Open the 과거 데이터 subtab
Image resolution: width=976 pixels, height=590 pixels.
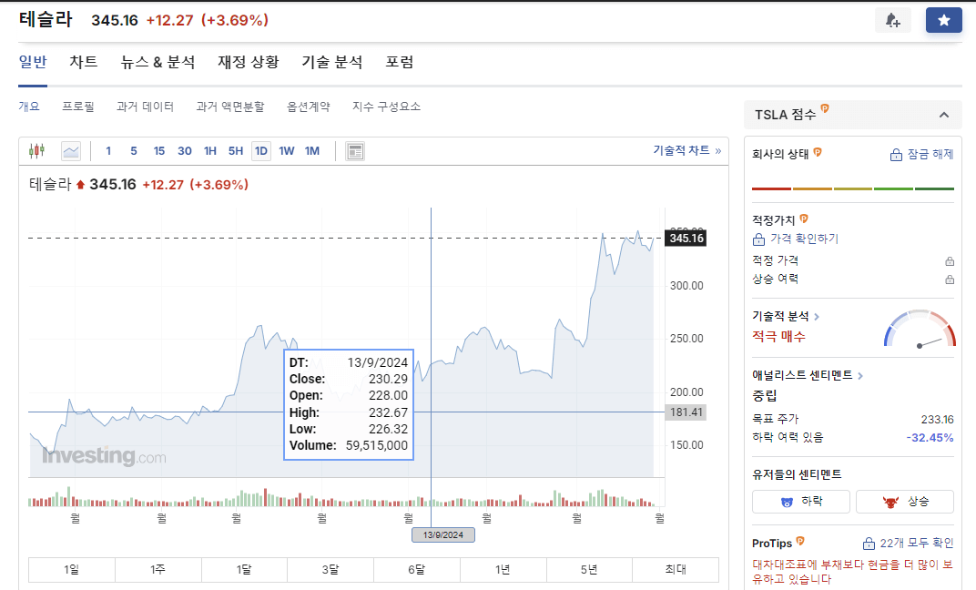(x=147, y=107)
